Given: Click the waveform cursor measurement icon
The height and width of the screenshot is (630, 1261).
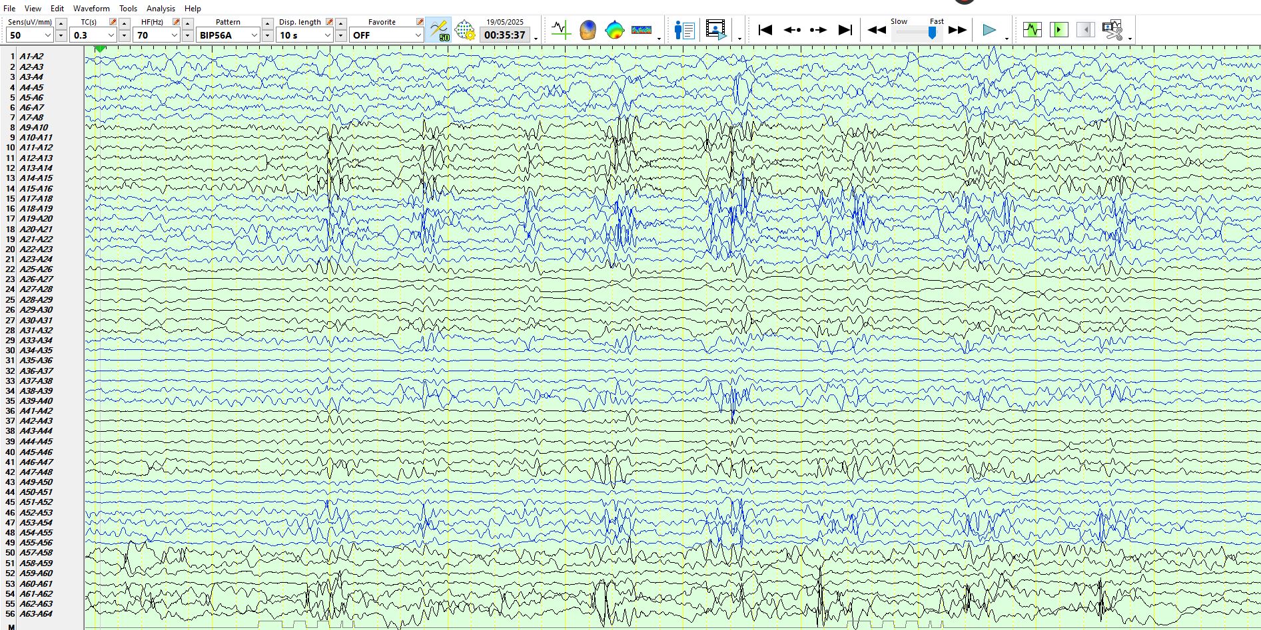Looking at the screenshot, I should (561, 30).
